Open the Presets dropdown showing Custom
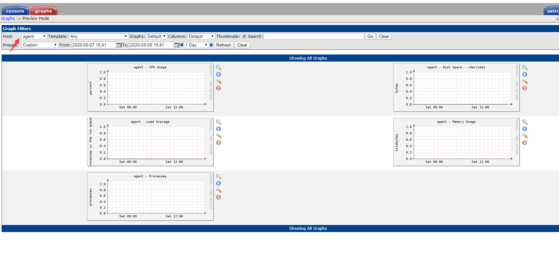 click(39, 45)
